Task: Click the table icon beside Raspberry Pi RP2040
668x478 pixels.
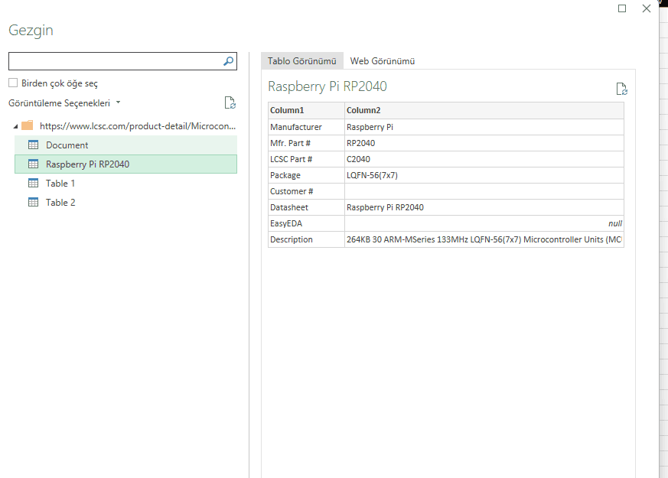Action: tap(33, 164)
